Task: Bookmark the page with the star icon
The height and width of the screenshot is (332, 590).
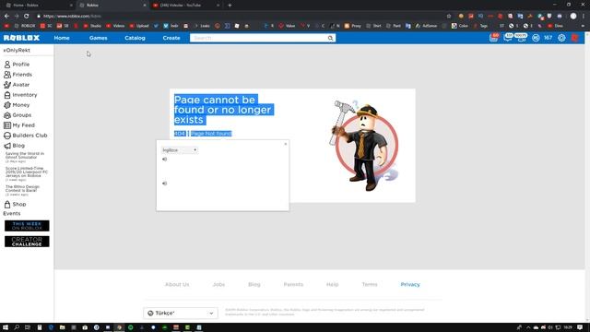Action: [x=449, y=17]
